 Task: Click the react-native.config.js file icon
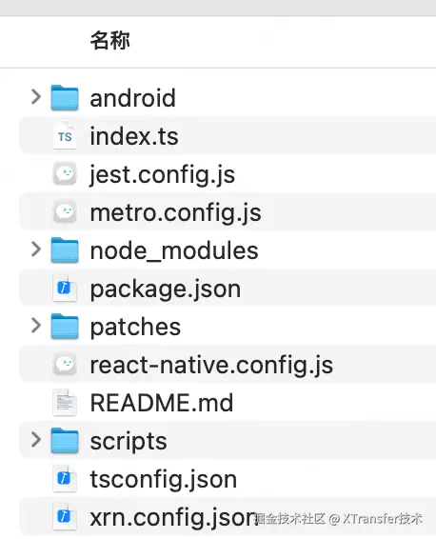(x=65, y=365)
